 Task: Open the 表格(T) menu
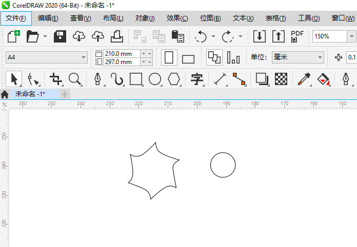coord(276,18)
